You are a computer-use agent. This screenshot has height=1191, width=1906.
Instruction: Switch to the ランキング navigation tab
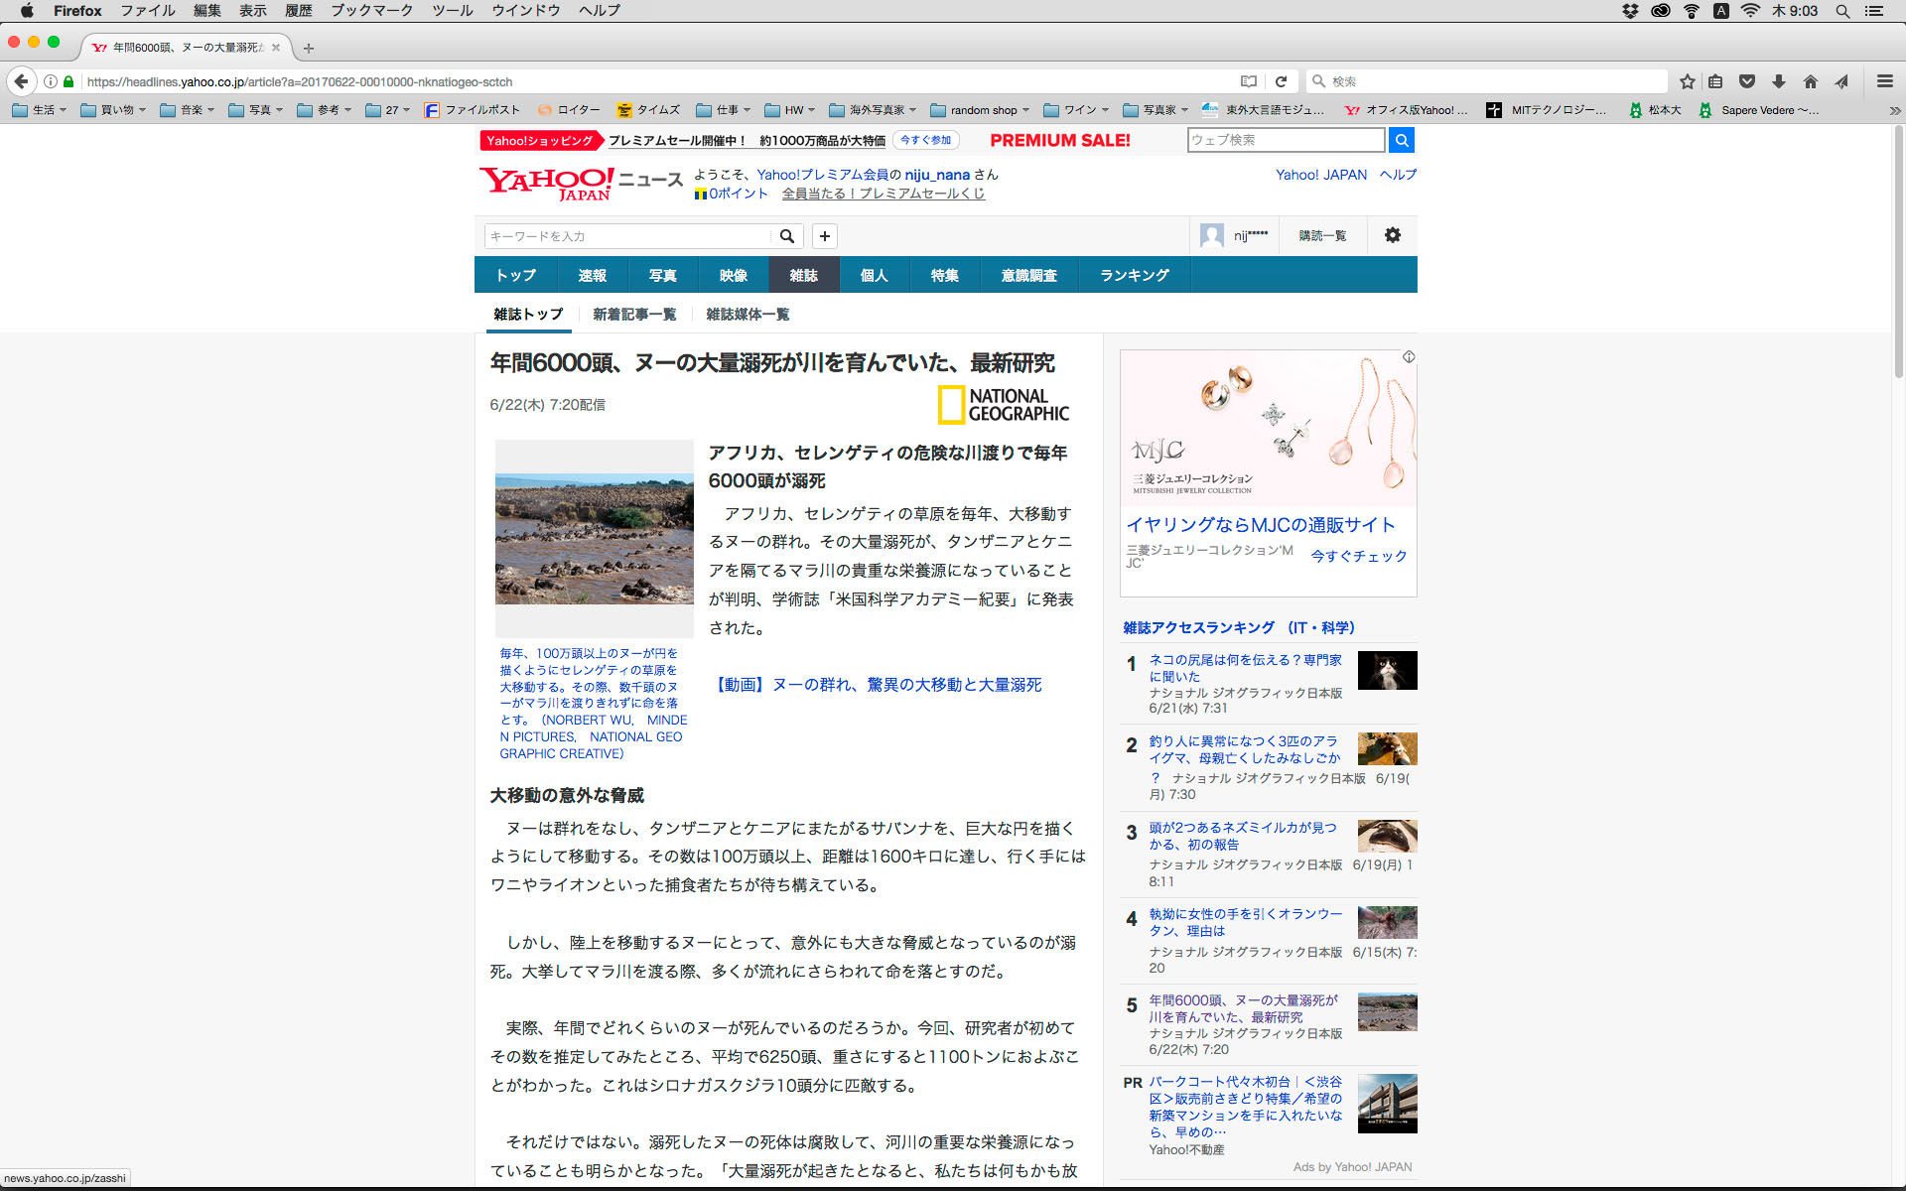[x=1134, y=275]
